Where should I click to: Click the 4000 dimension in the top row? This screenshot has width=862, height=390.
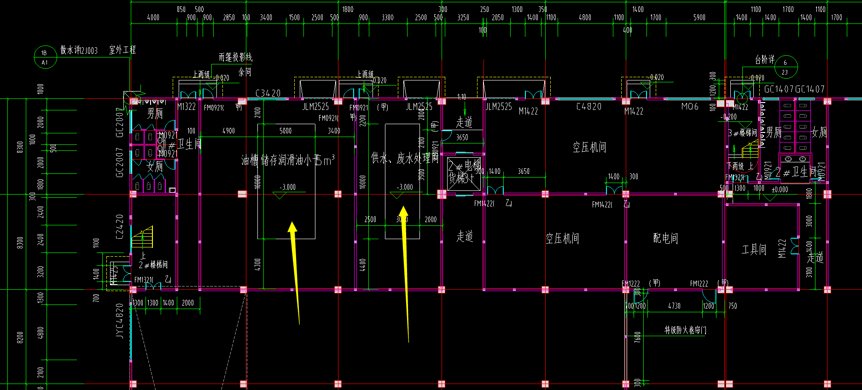point(153,17)
